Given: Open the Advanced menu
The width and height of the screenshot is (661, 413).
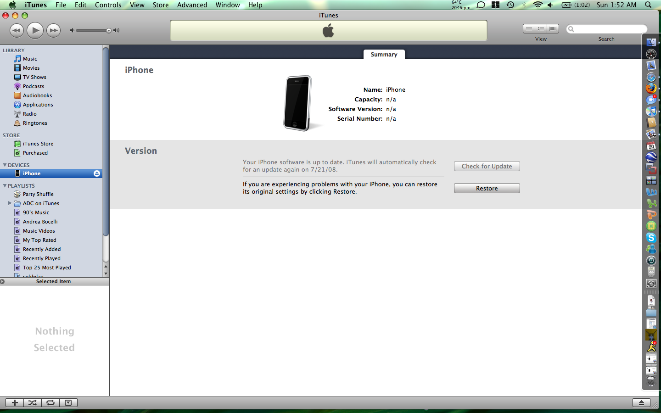Looking at the screenshot, I should tap(192, 5).
